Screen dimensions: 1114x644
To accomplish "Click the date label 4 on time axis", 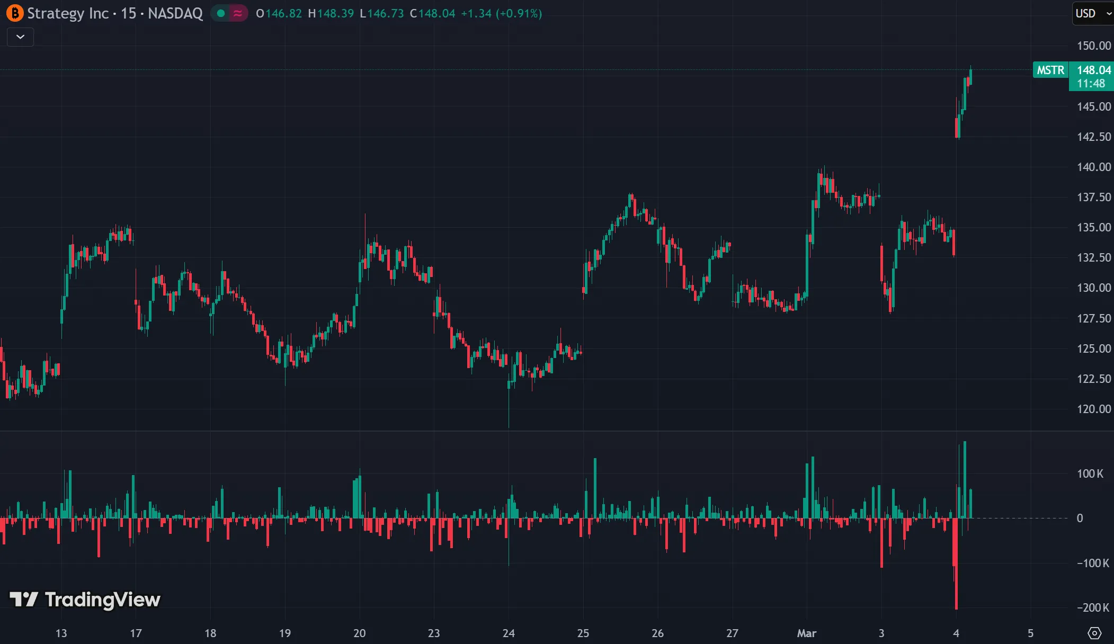I will tap(956, 633).
